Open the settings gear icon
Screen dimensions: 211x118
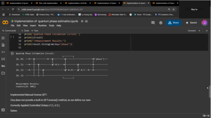pos(161,23)
